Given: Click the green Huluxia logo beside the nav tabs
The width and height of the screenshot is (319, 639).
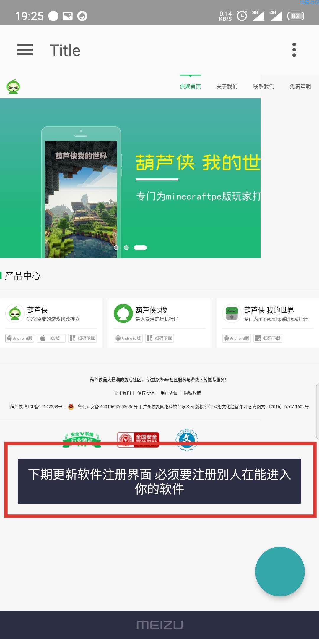Looking at the screenshot, I should [13, 87].
